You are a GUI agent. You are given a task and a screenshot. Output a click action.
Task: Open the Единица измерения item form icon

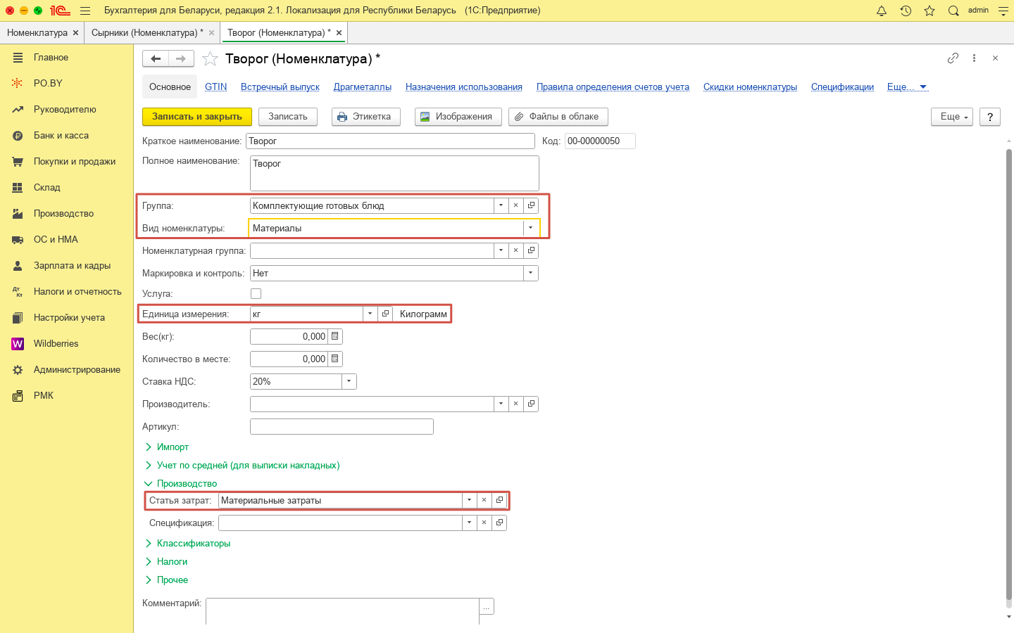[x=385, y=314]
